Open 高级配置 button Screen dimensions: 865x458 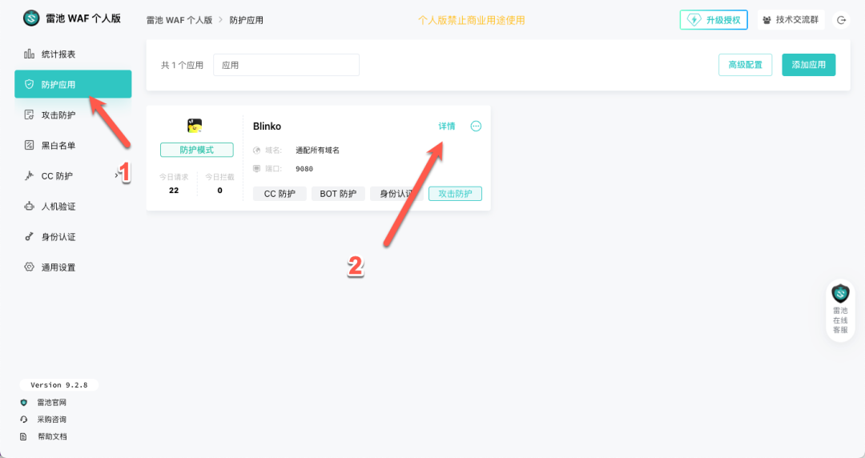coord(746,65)
